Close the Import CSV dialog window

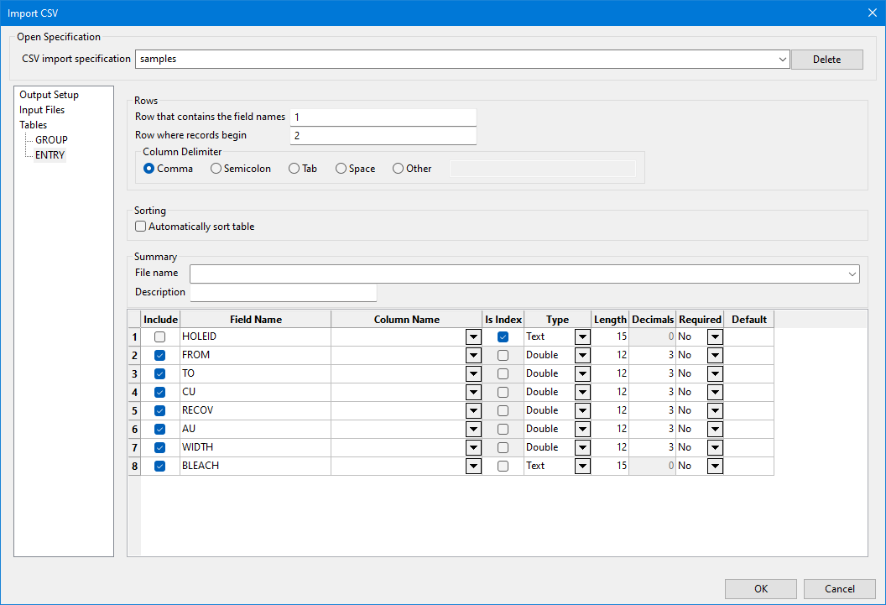tap(872, 13)
